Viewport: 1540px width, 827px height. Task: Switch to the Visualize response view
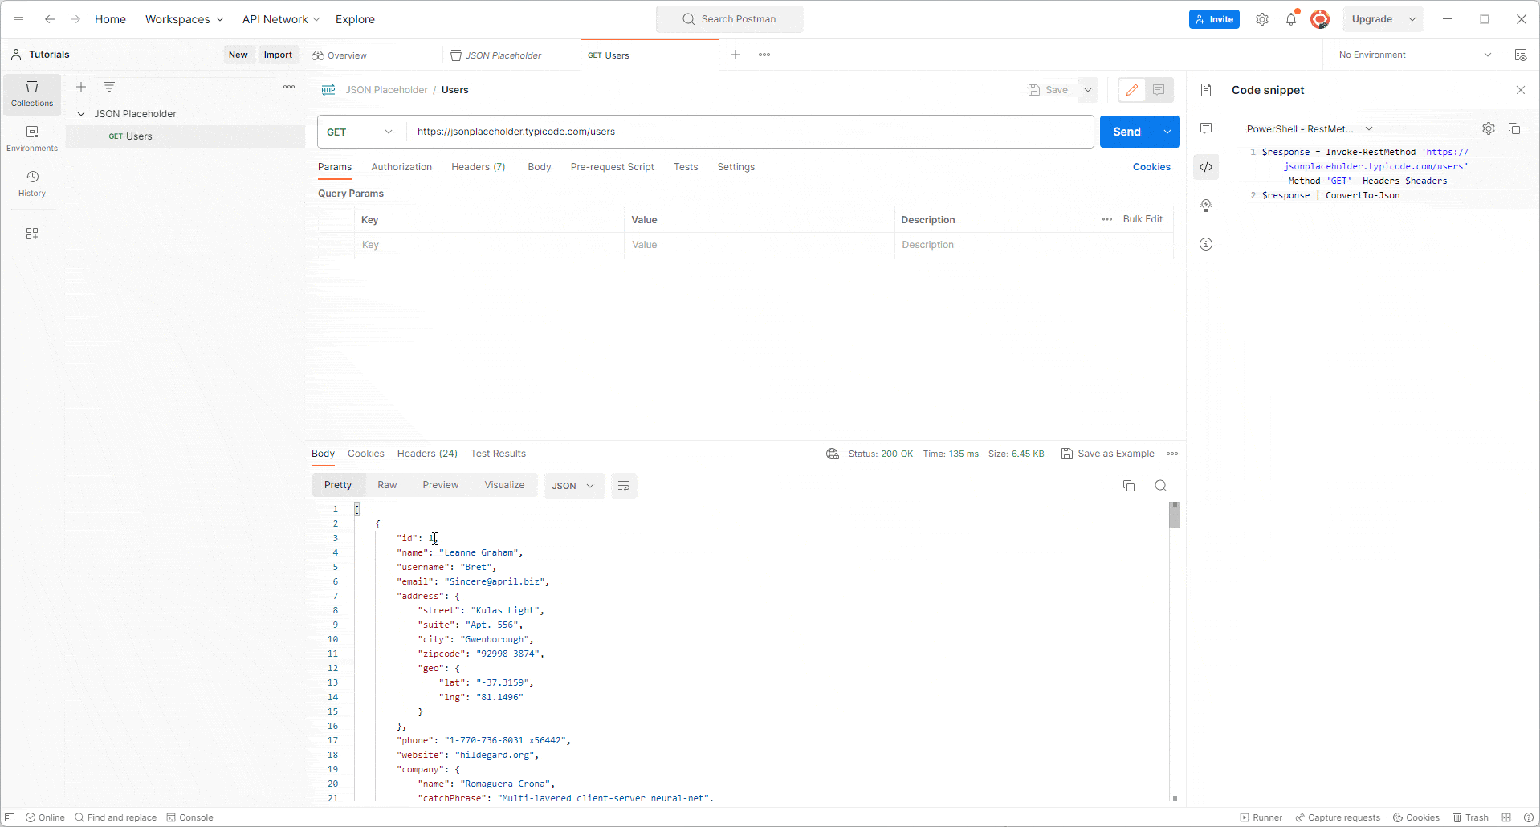tap(504, 485)
